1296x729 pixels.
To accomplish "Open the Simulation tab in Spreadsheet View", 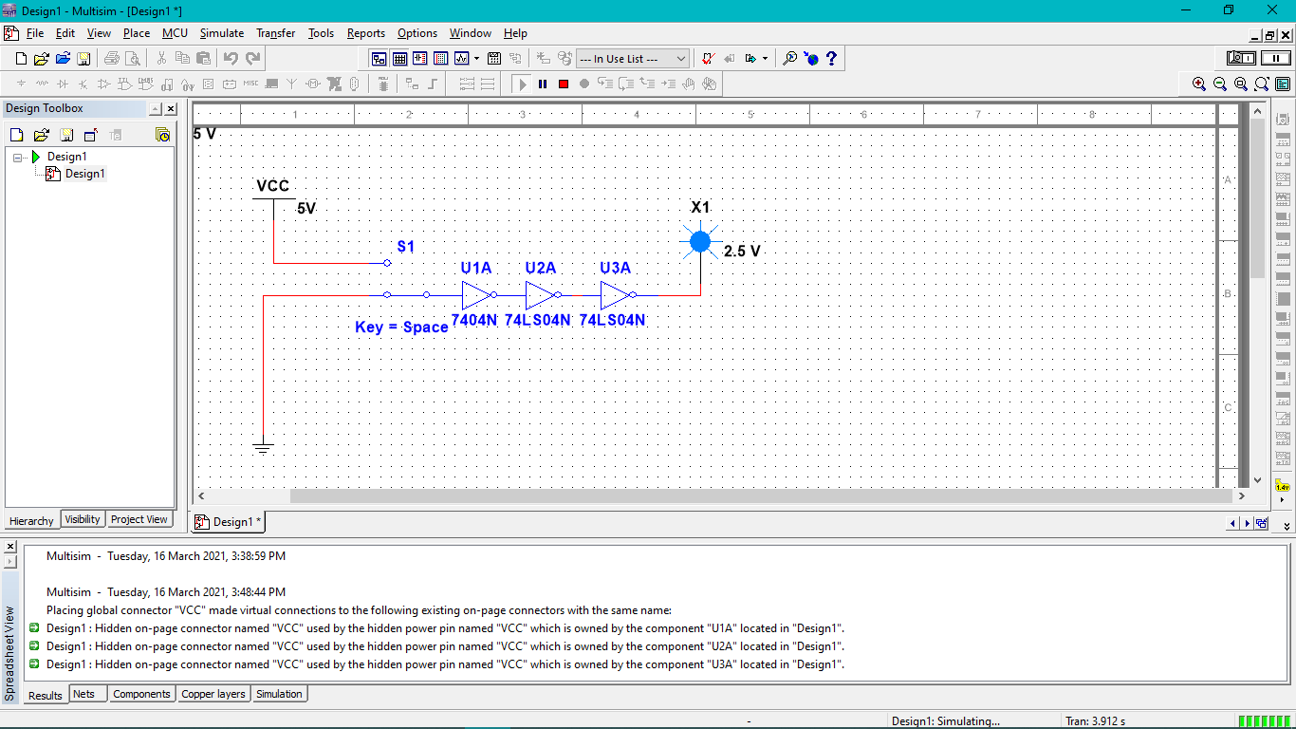I will (279, 694).
